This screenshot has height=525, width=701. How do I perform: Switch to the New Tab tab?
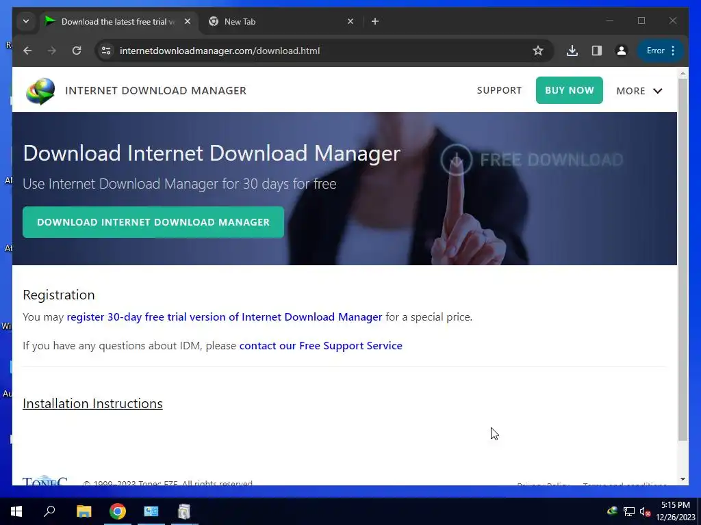pyautogui.click(x=281, y=21)
